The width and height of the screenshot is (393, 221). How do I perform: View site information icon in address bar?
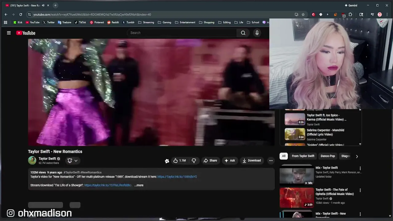click(x=29, y=14)
